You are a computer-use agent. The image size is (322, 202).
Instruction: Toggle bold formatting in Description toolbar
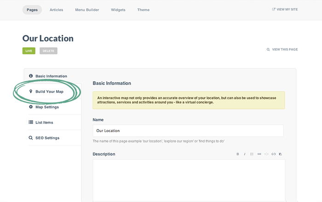point(238,154)
